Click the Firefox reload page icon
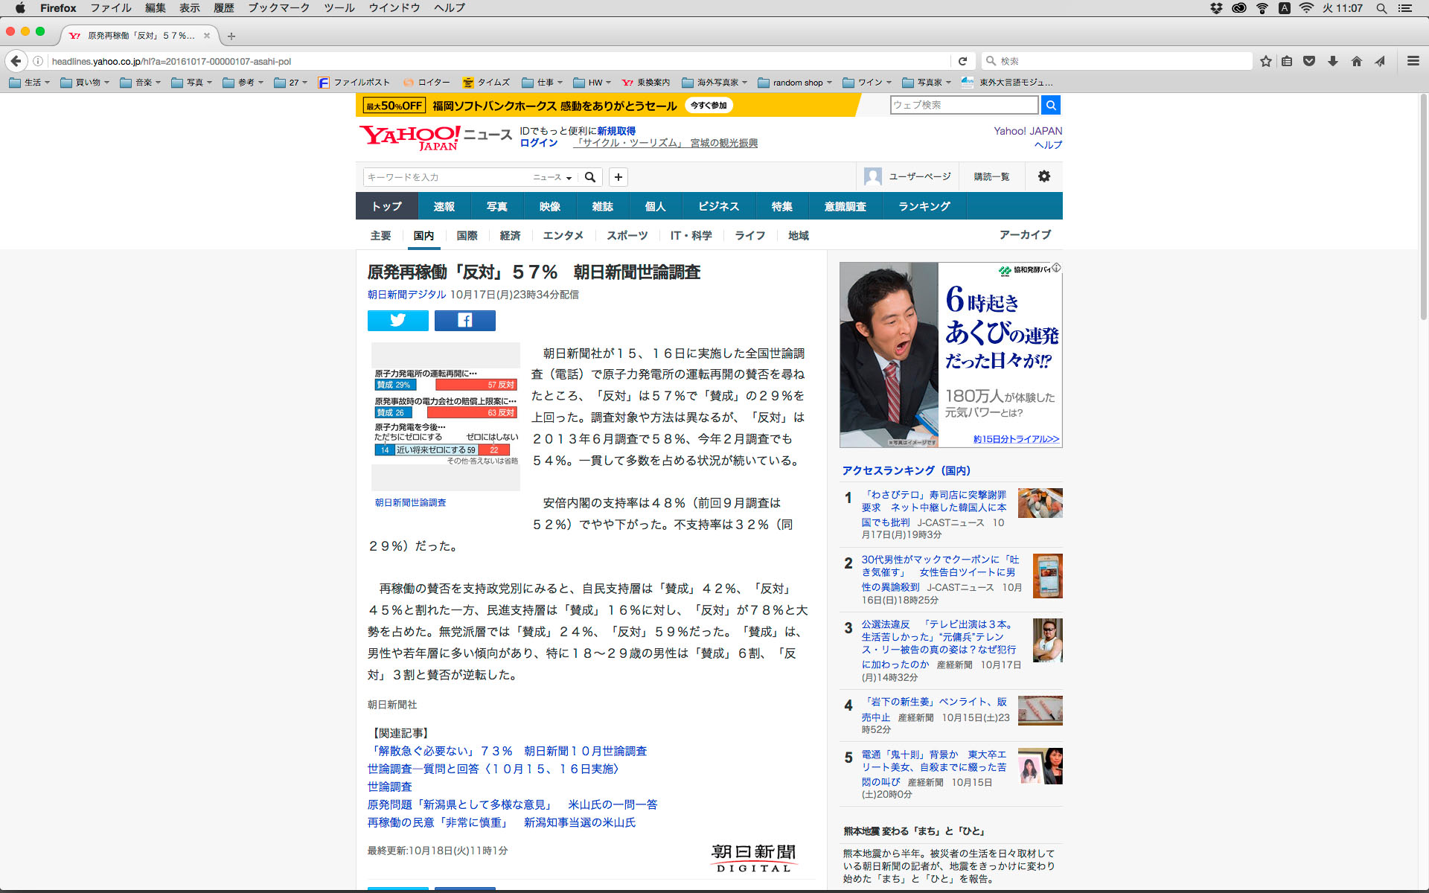Screen dimensions: 1429x893 click(962, 61)
